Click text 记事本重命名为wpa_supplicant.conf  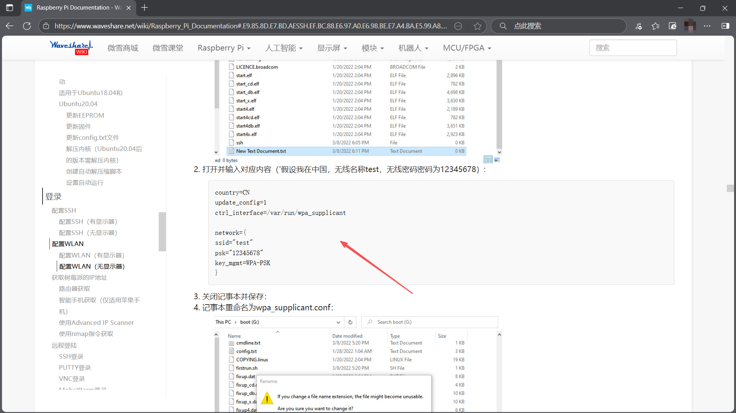268,308
